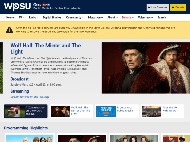Screen dimensions: 190x142
Task: Go to Home in navigation bar
Action: click(10, 18)
